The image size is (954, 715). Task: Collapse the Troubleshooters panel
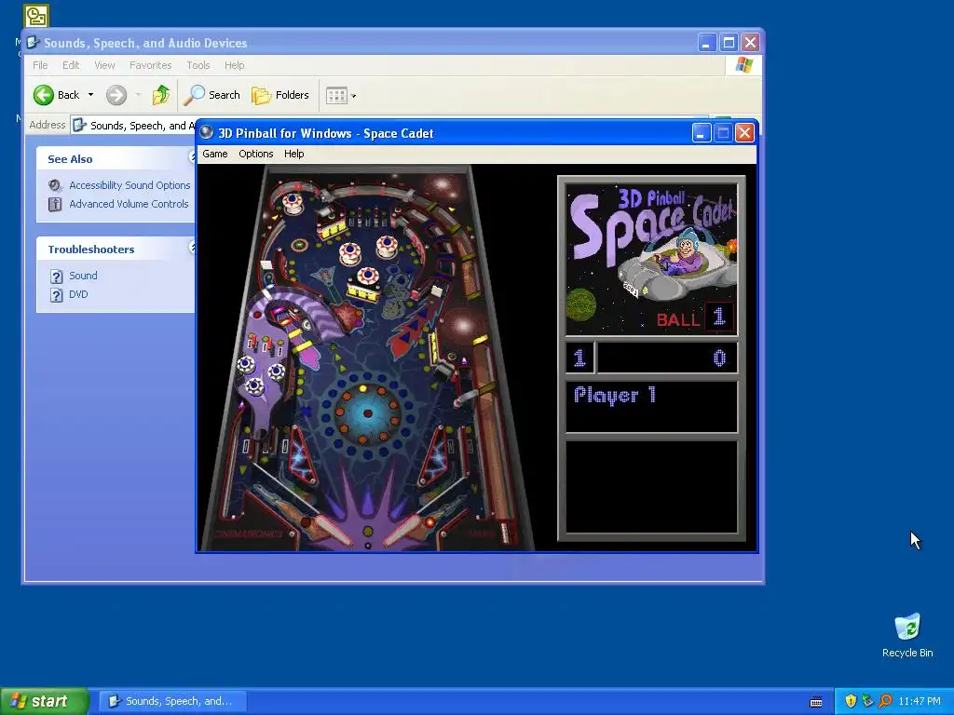[192, 248]
